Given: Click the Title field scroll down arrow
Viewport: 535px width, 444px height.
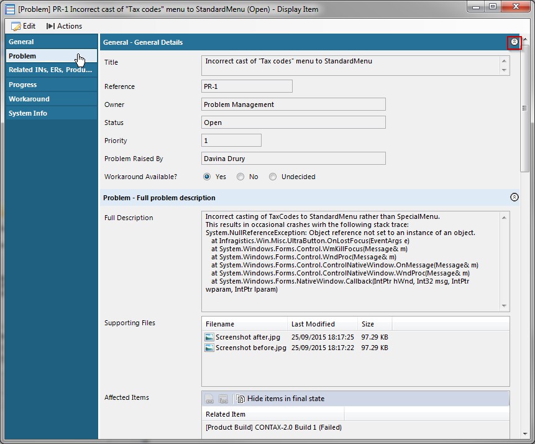Looking at the screenshot, I should 504,70.
